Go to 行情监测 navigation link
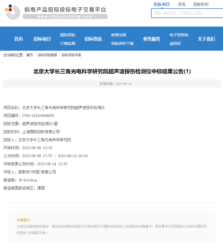223x247 pixels. 68,43
